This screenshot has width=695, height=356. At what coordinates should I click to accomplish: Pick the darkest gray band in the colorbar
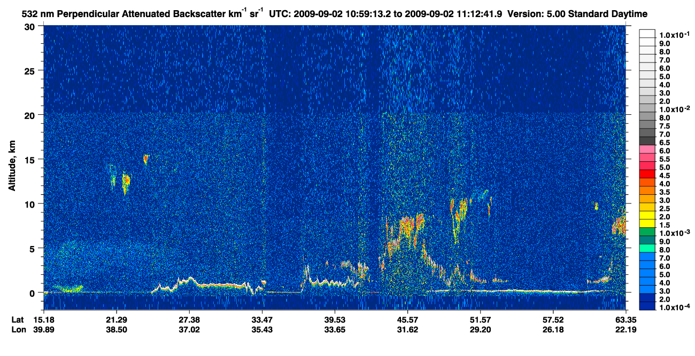tap(647, 141)
